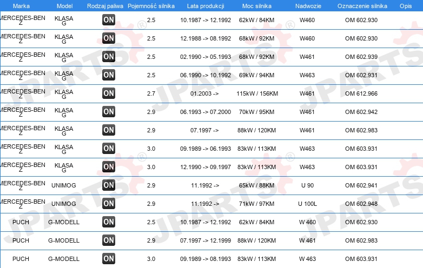Click the Opis column header
423x268 pixels.
[x=406, y=6]
